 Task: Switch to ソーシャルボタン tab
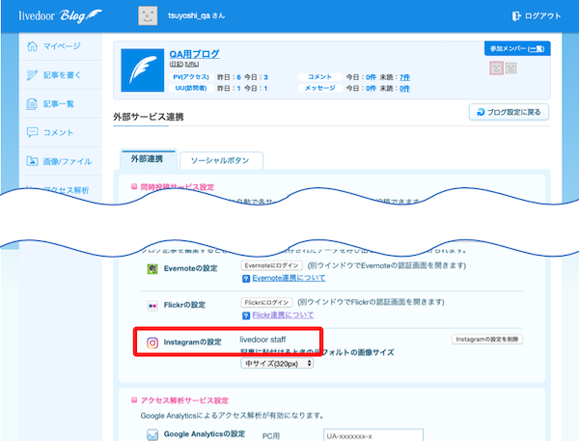pyautogui.click(x=221, y=160)
